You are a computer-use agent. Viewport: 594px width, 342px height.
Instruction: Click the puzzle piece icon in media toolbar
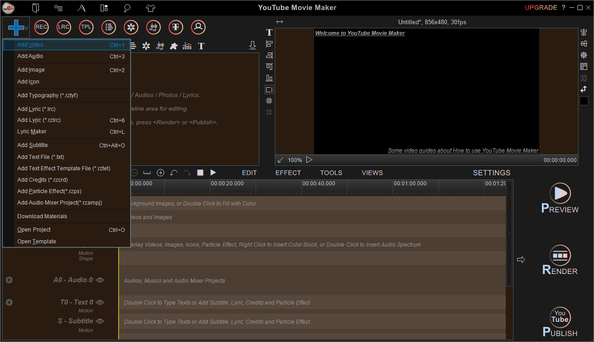click(173, 46)
